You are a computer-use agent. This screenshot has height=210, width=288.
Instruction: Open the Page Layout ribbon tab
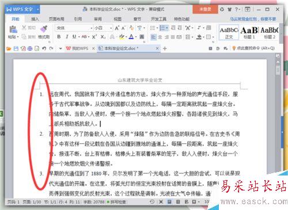(56, 19)
